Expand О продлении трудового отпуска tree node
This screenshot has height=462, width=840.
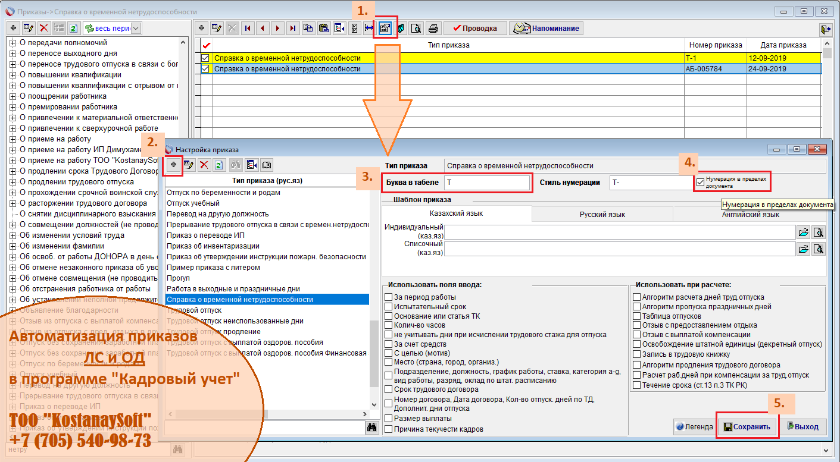tap(13, 182)
